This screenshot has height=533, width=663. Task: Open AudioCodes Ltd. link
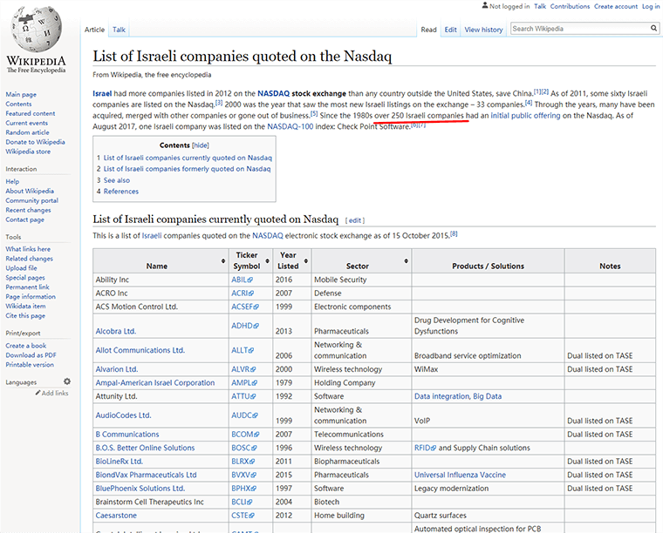(123, 415)
